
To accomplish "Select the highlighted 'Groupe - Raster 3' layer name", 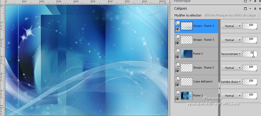I will [x=204, y=26].
